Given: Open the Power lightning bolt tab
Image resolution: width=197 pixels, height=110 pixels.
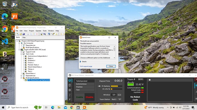Looking at the screenshot, I should [x=70, y=100].
